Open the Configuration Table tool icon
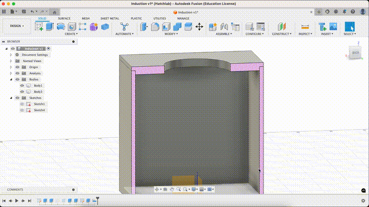This screenshot has height=207, width=369. click(261, 27)
